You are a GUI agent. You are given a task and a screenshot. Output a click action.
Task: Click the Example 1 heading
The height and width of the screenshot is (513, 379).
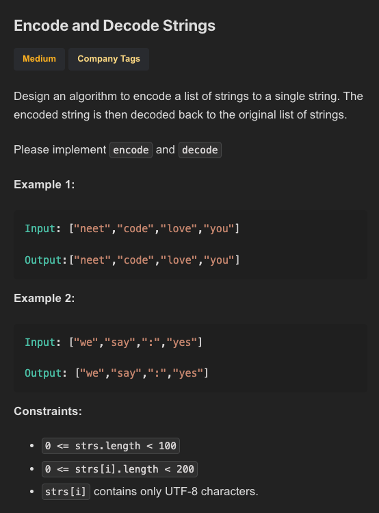44,184
